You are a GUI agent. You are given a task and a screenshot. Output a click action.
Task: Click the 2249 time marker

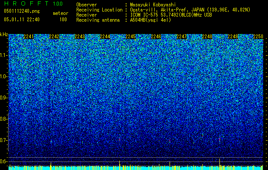tap(233, 37)
